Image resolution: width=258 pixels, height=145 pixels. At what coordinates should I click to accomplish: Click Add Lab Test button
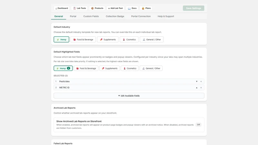coord(115,8)
